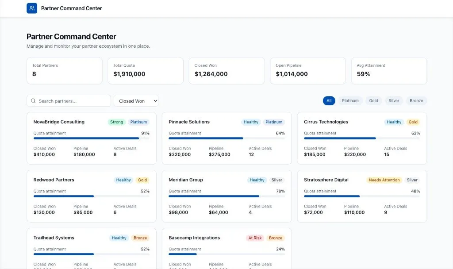Click the $320,000 closed won value
The image size is (453, 269).
[x=180, y=154]
